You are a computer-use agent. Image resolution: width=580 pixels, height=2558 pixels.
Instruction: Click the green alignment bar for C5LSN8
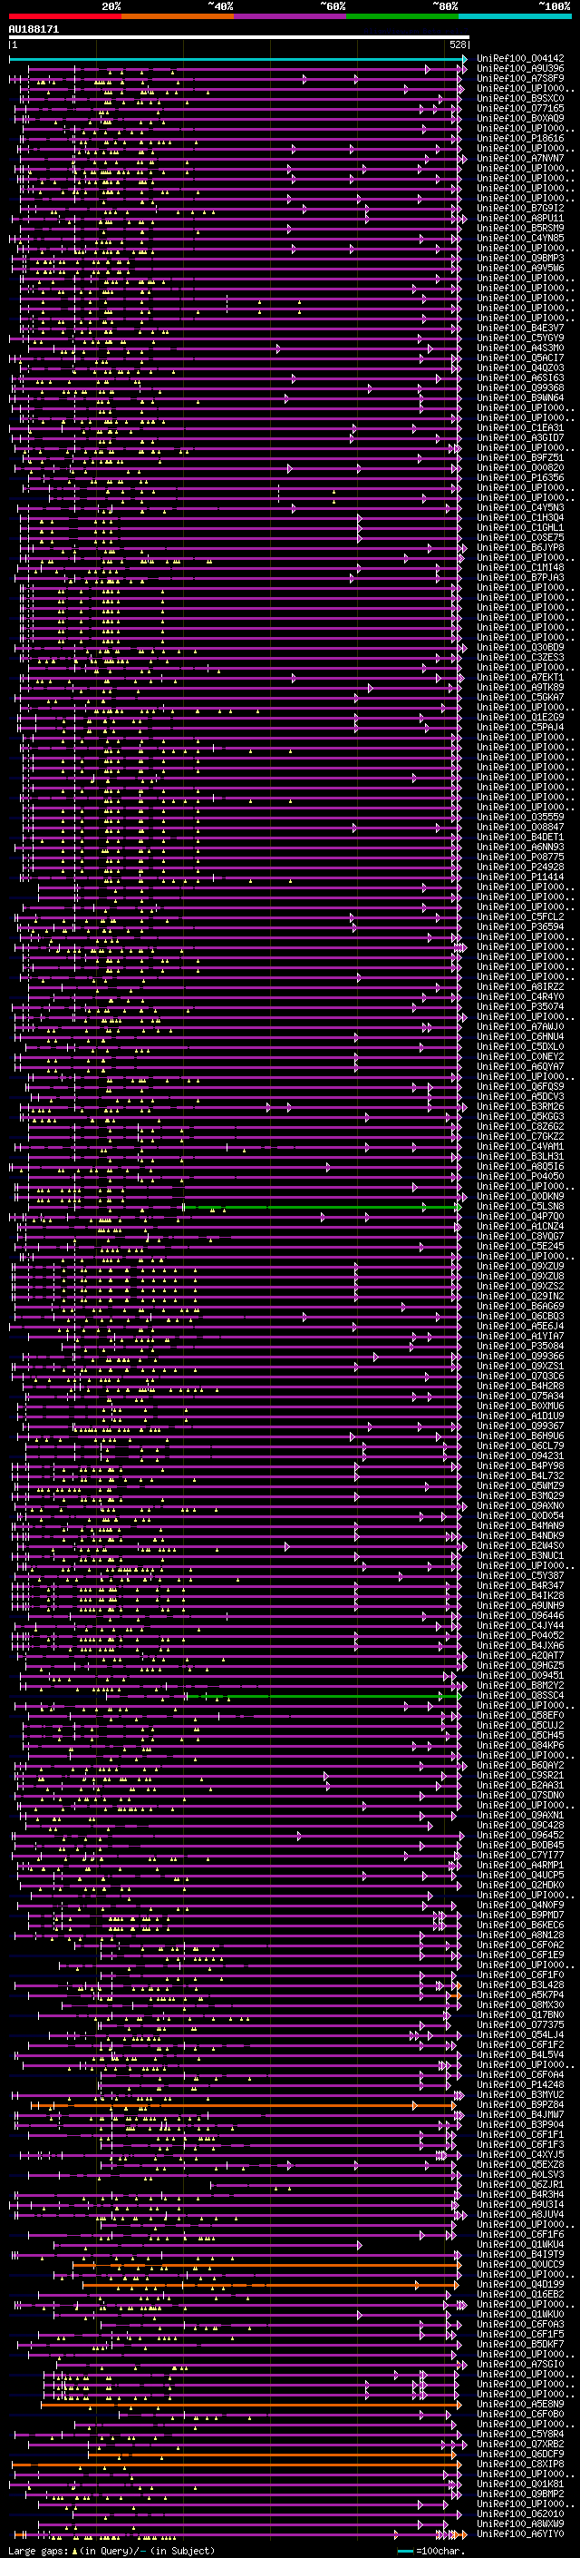click(x=323, y=1208)
